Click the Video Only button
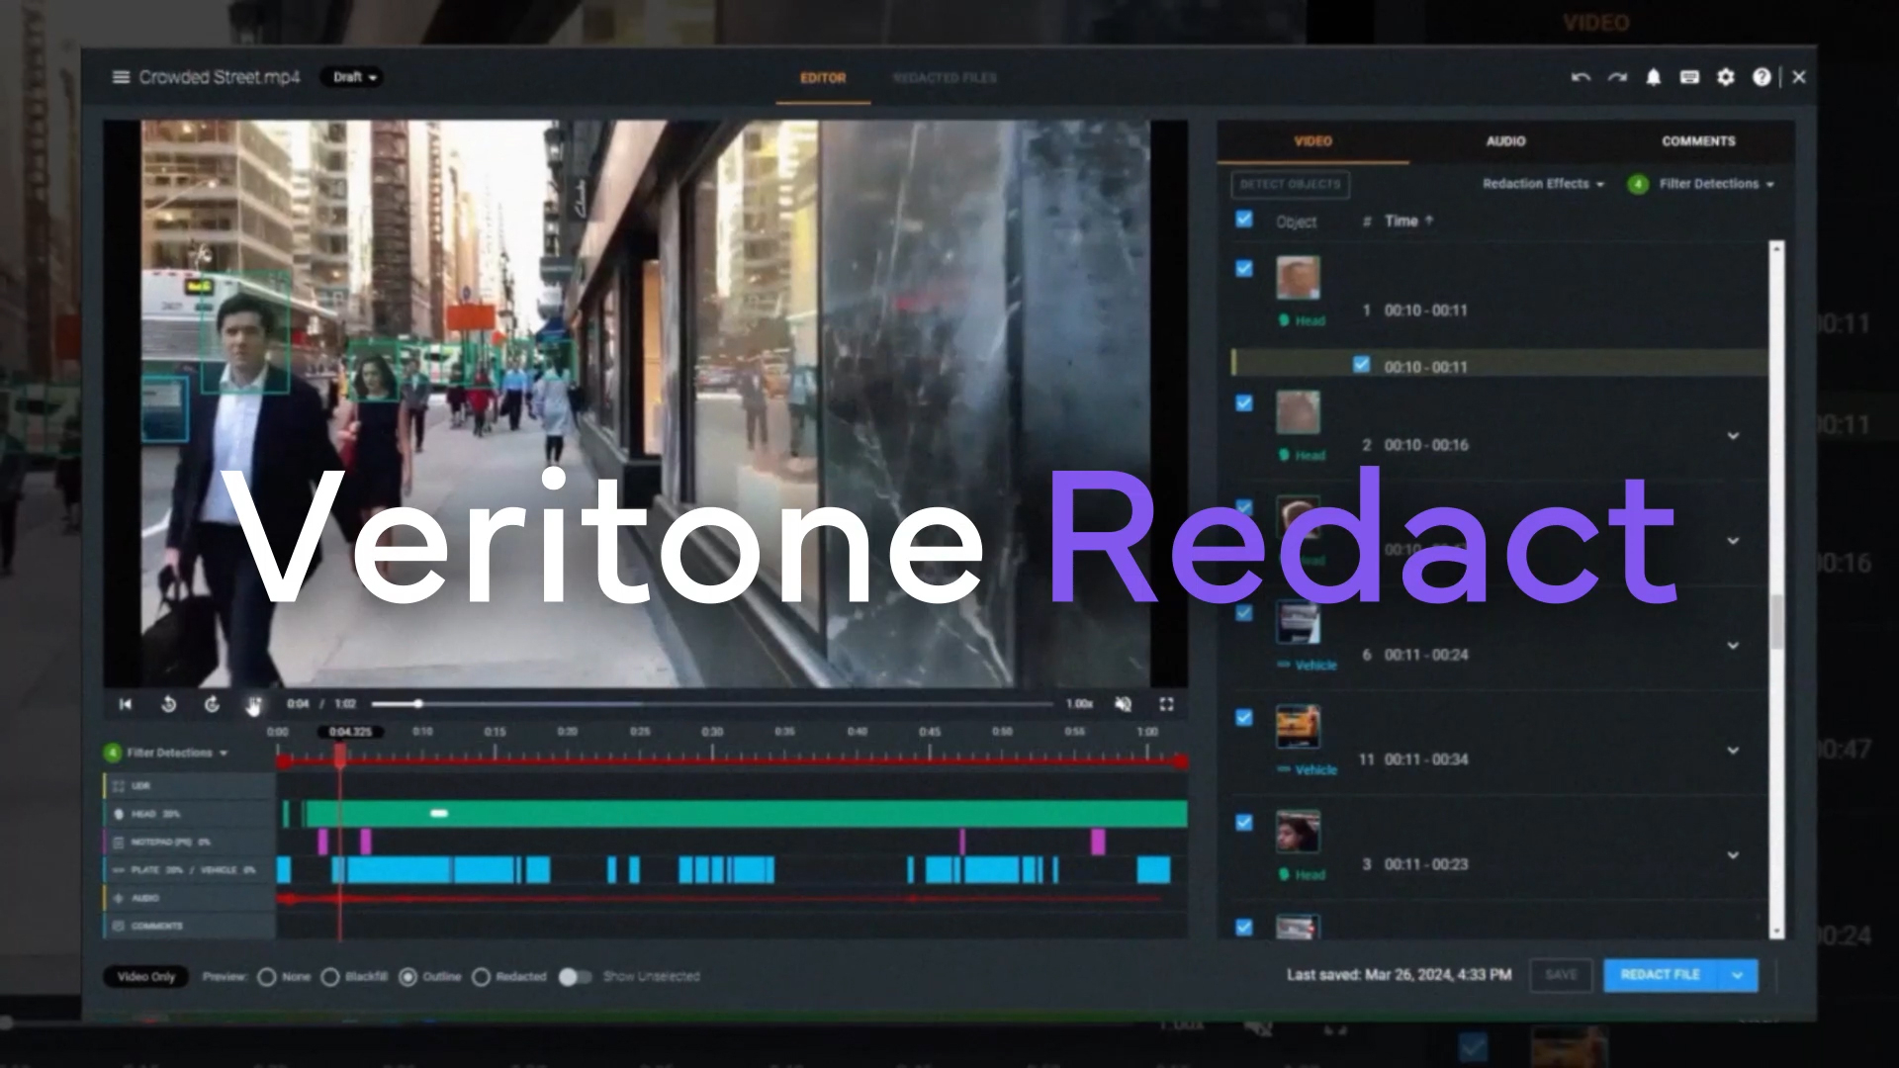The image size is (1899, 1068). tap(146, 977)
